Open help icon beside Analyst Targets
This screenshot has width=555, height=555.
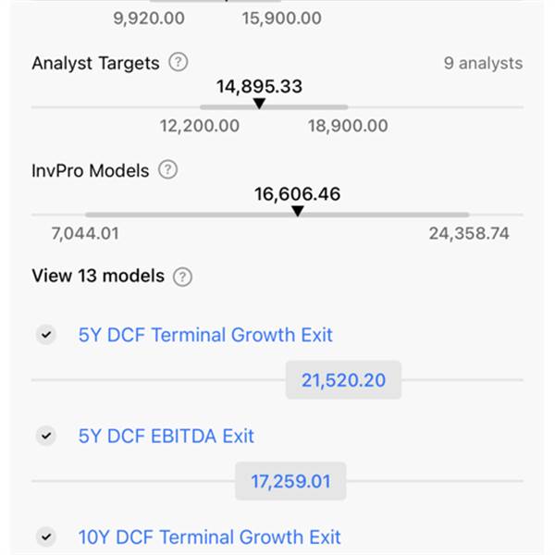tap(179, 63)
